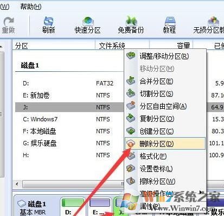This screenshot has width=224, height=216.
Task: Open the Quick Partition (快速分区) tool icon
Action: click(88, 21)
